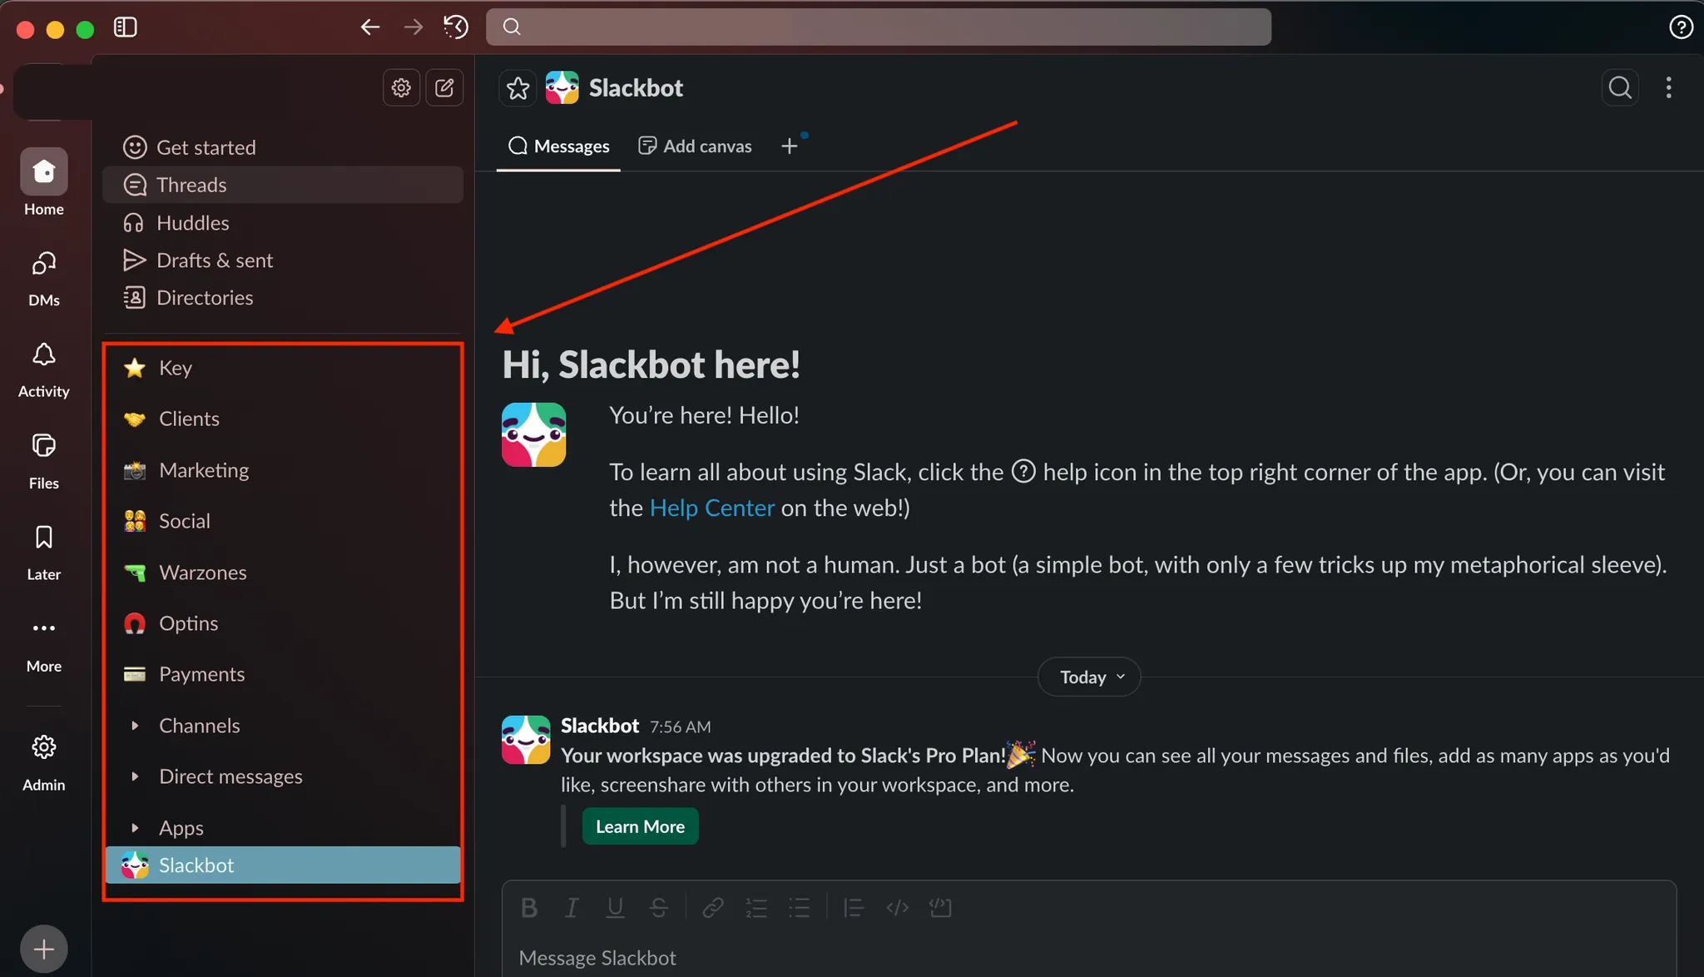Expand the Direct messages section
This screenshot has height=977, width=1704.
pyautogui.click(x=135, y=776)
